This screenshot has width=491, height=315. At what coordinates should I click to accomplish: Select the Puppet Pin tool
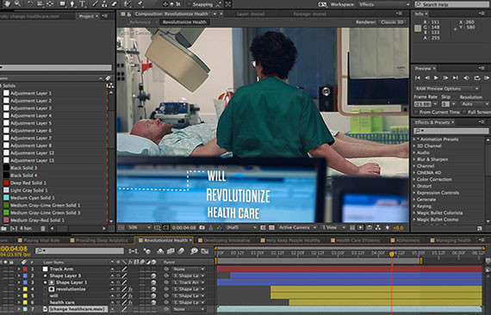[140, 4]
